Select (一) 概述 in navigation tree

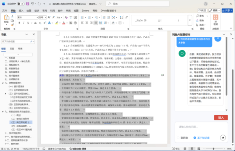click(x=16, y=115)
